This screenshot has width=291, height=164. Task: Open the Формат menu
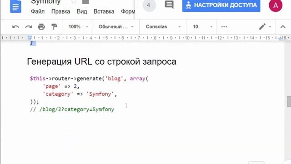[x=128, y=11]
